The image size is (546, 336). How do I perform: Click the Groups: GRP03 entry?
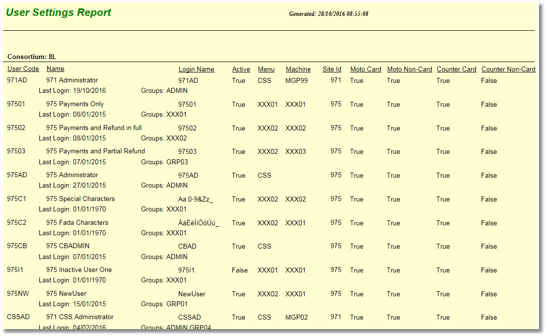click(164, 162)
